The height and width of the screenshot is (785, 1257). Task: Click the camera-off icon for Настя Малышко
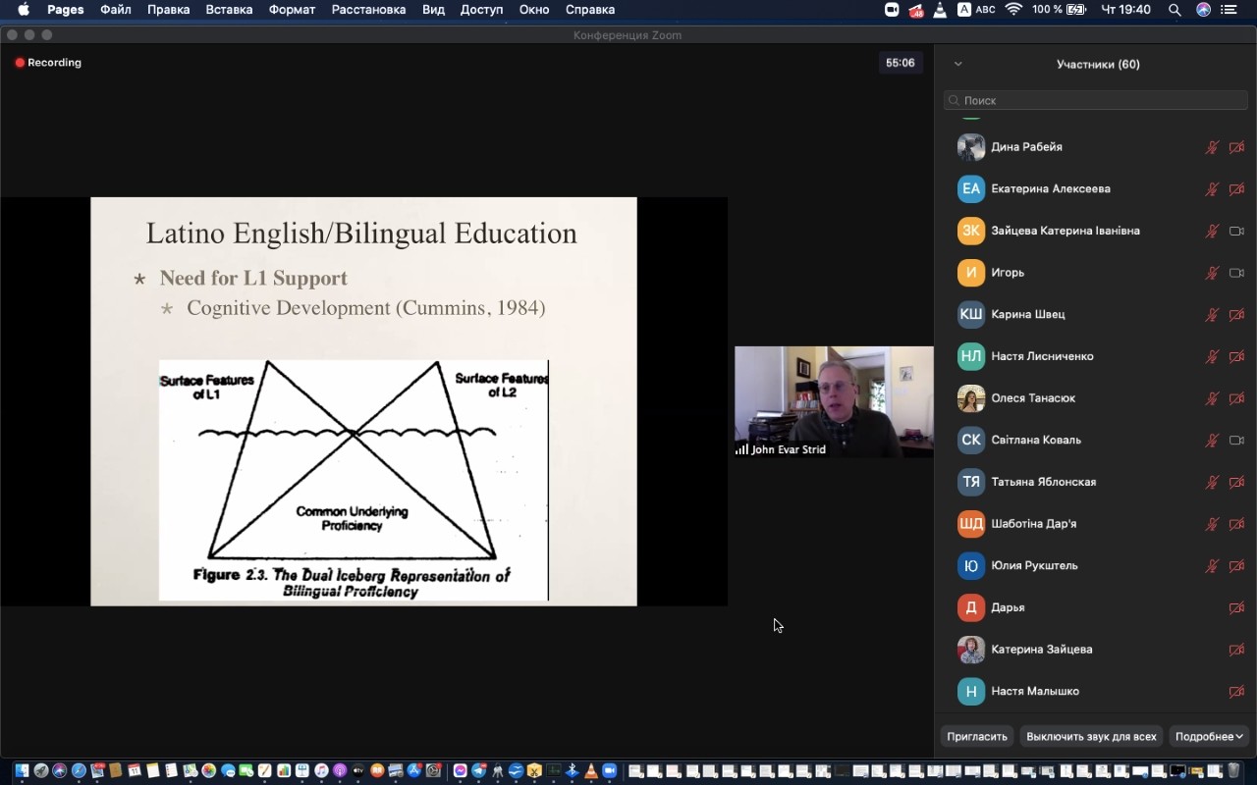coord(1236,692)
